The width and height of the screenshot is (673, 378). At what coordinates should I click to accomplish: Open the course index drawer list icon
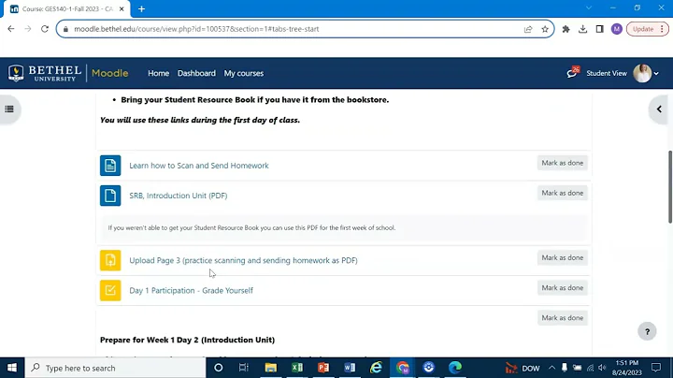(9, 109)
